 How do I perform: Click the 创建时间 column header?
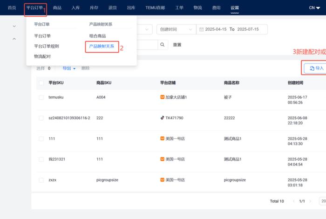pyautogui.click(x=295, y=83)
